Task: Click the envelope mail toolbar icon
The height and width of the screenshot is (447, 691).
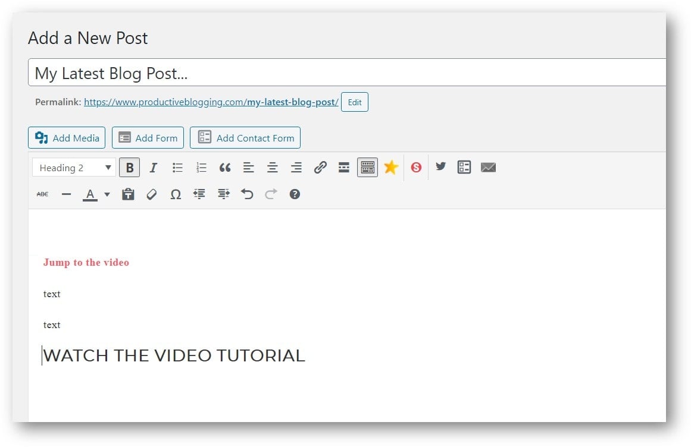Action: [x=488, y=167]
